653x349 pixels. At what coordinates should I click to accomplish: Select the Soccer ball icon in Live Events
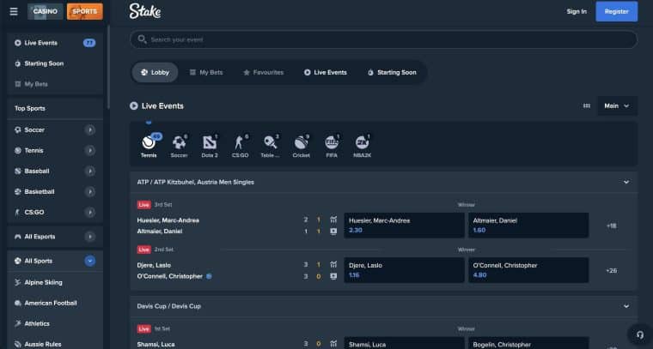click(179, 142)
